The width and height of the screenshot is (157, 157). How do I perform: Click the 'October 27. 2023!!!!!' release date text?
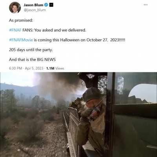pyautogui.click(x=106, y=40)
